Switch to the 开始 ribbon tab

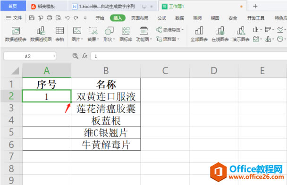pyautogui.click(x=100, y=18)
